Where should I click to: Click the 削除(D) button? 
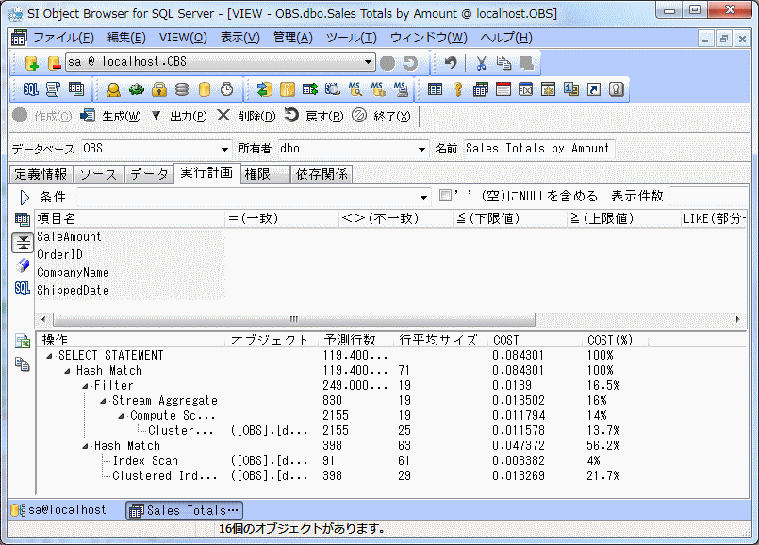[x=246, y=116]
